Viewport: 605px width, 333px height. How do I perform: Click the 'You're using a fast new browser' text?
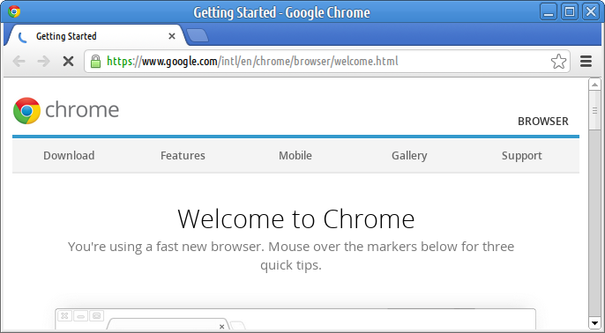(x=291, y=255)
